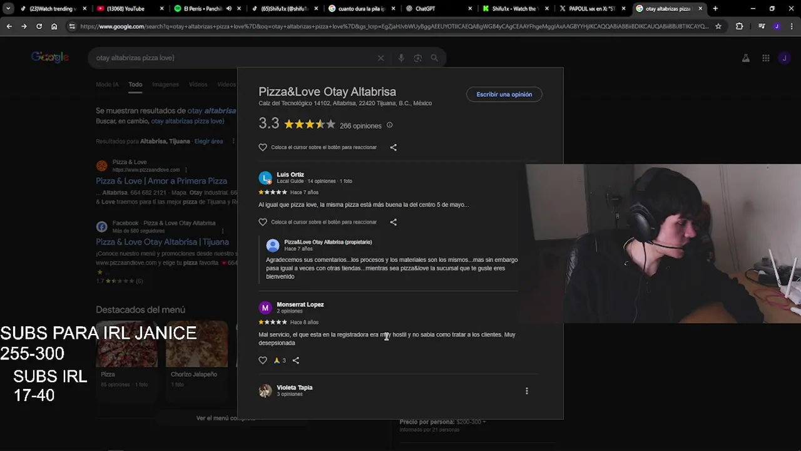Open the browser profile avatar J

(777, 26)
